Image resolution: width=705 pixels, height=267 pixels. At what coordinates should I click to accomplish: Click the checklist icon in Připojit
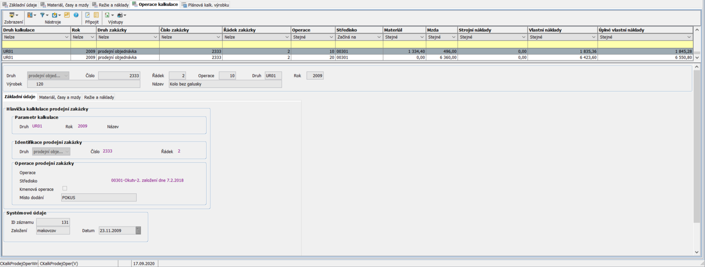(x=96, y=15)
